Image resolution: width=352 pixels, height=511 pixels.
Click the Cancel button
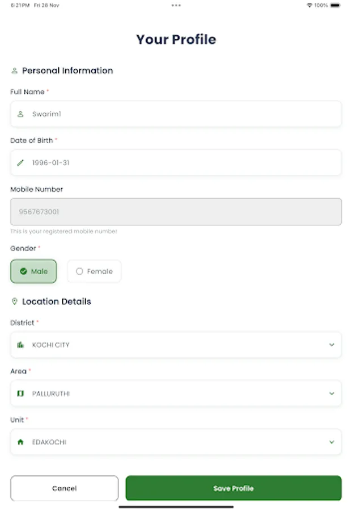[x=64, y=488]
